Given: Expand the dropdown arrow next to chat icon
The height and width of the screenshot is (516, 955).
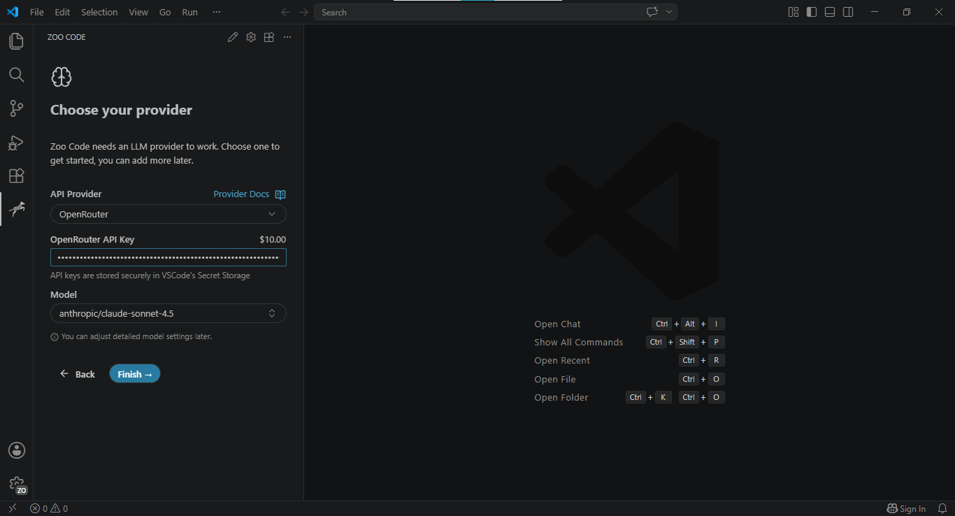Looking at the screenshot, I should pos(669,12).
